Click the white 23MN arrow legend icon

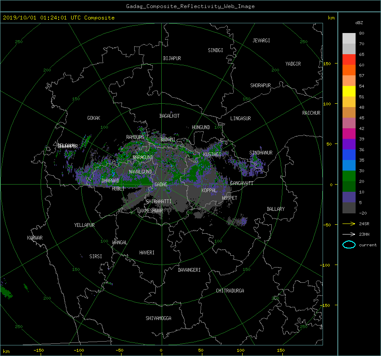(349, 234)
